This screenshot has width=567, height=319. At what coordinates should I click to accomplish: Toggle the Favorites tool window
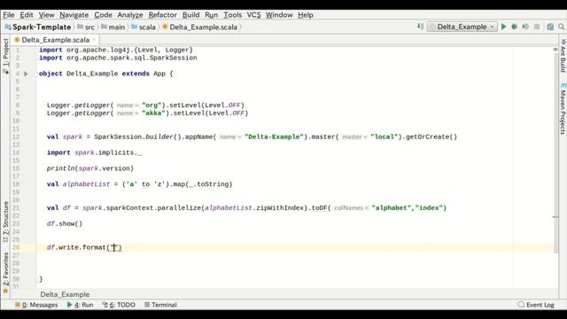pyautogui.click(x=5, y=273)
